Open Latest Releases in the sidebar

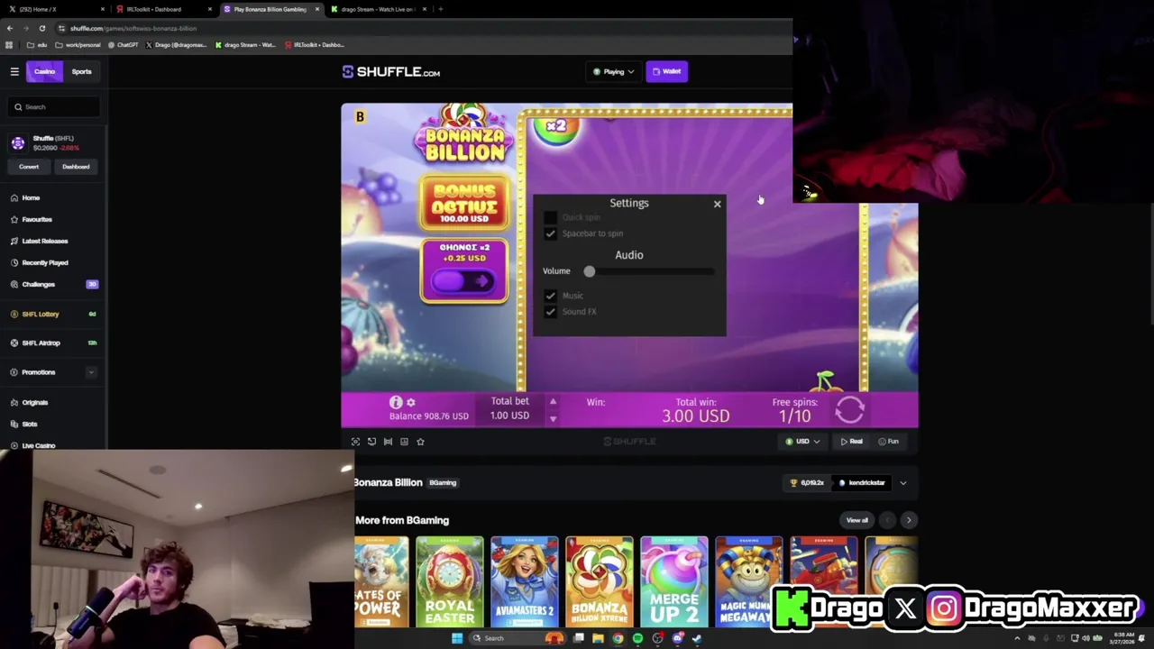coord(44,241)
